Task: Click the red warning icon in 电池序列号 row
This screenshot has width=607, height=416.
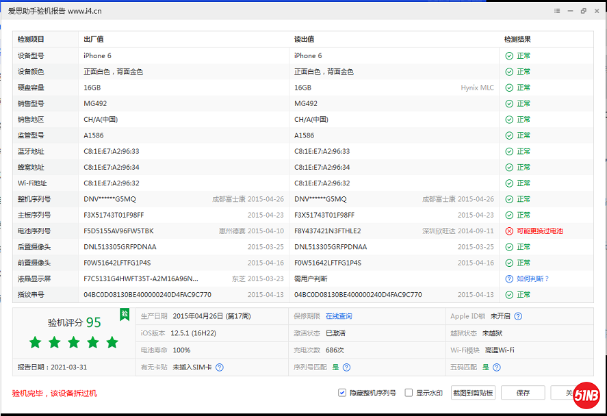Action: pyautogui.click(x=509, y=231)
